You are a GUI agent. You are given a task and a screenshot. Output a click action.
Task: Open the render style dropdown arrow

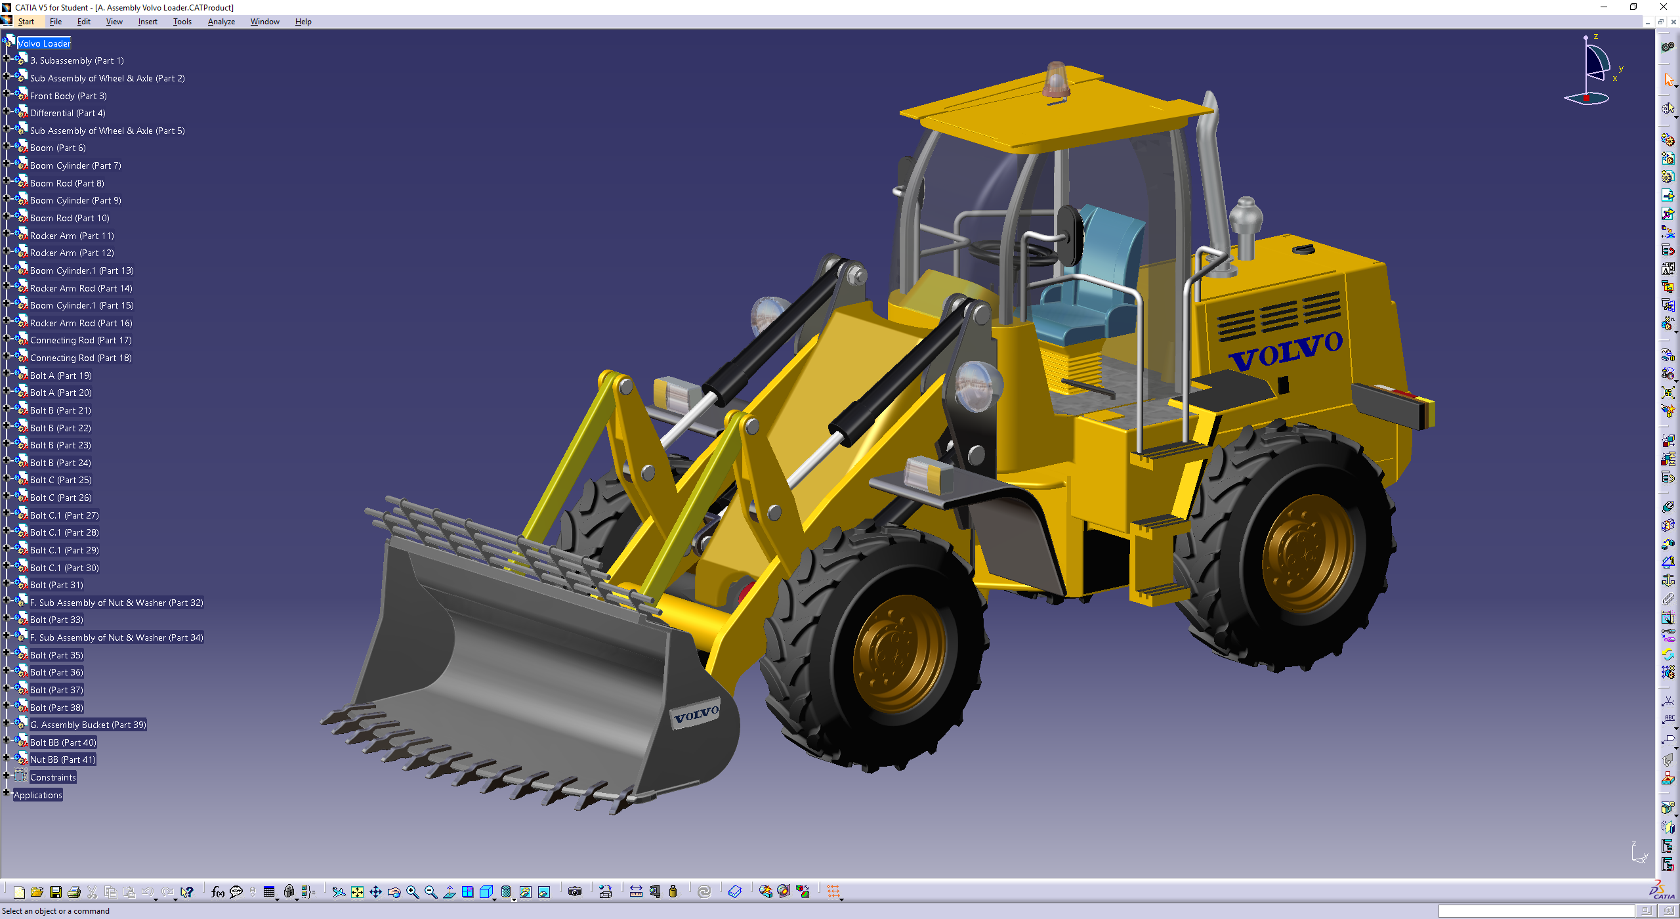[x=514, y=899]
